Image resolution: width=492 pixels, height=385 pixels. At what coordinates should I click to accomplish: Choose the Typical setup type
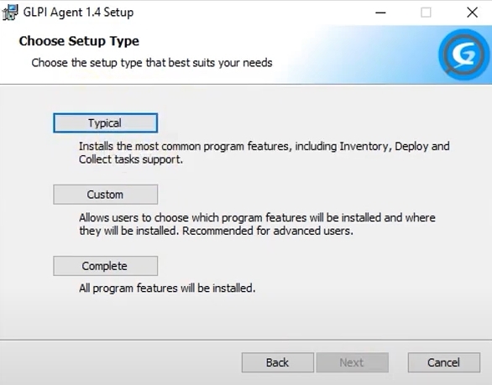[106, 123]
